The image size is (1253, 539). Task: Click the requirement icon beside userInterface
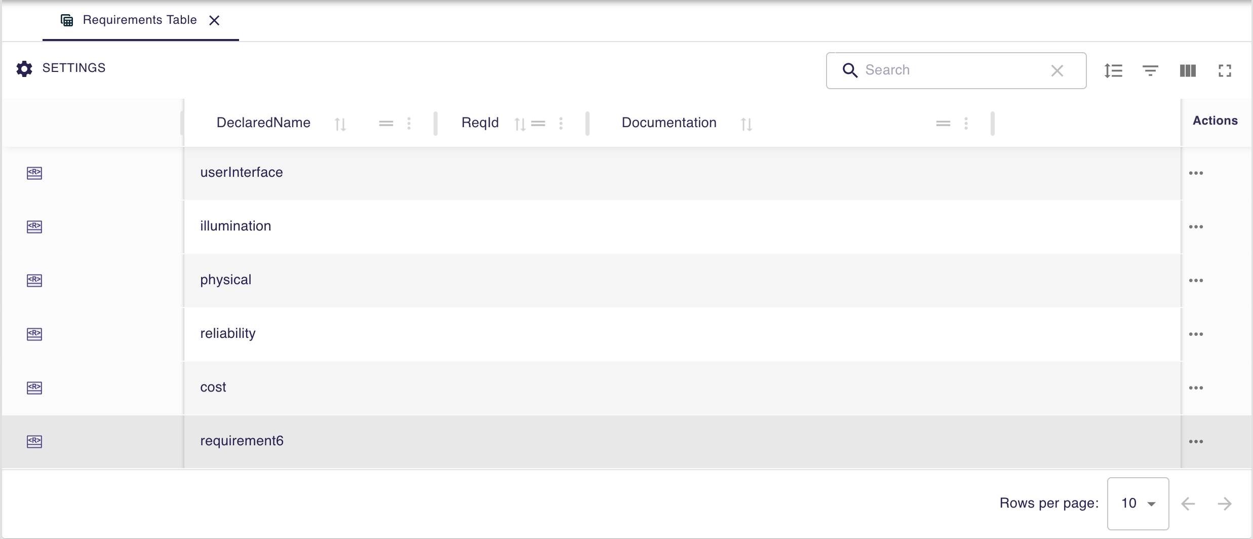pyautogui.click(x=34, y=173)
